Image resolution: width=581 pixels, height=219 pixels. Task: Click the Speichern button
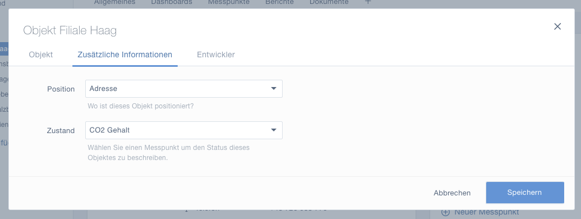(525, 193)
